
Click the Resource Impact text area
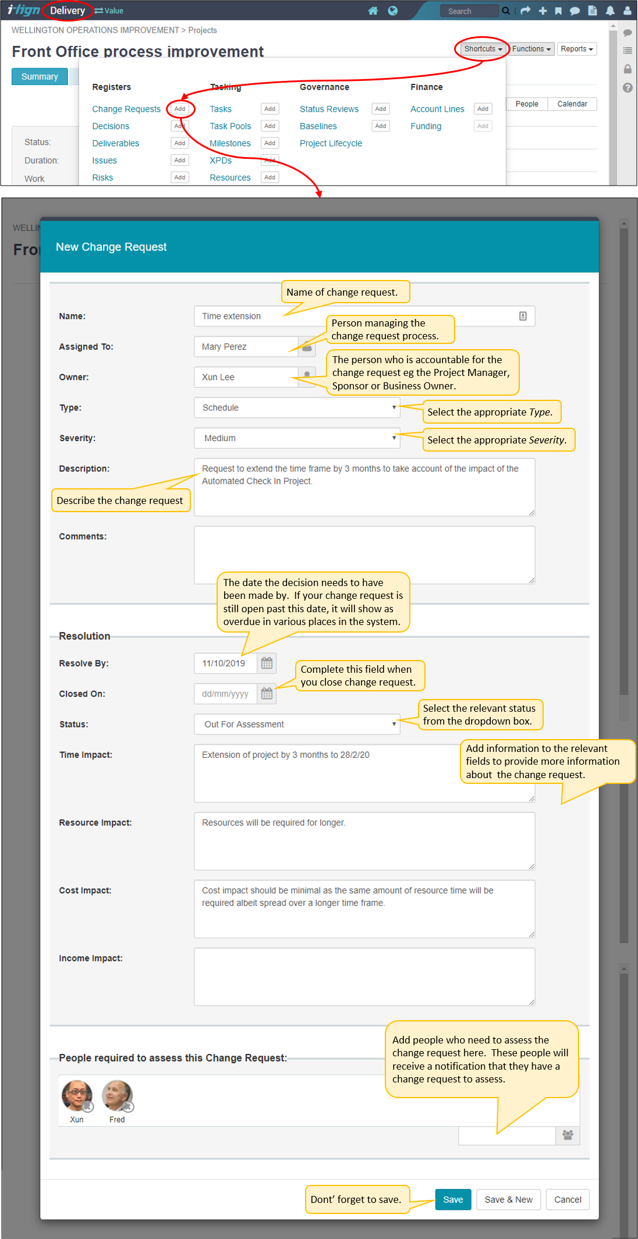pyautogui.click(x=364, y=841)
